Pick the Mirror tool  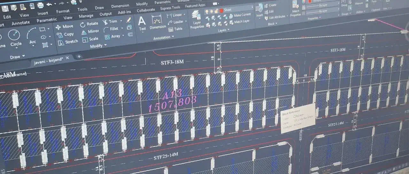tap(90, 31)
